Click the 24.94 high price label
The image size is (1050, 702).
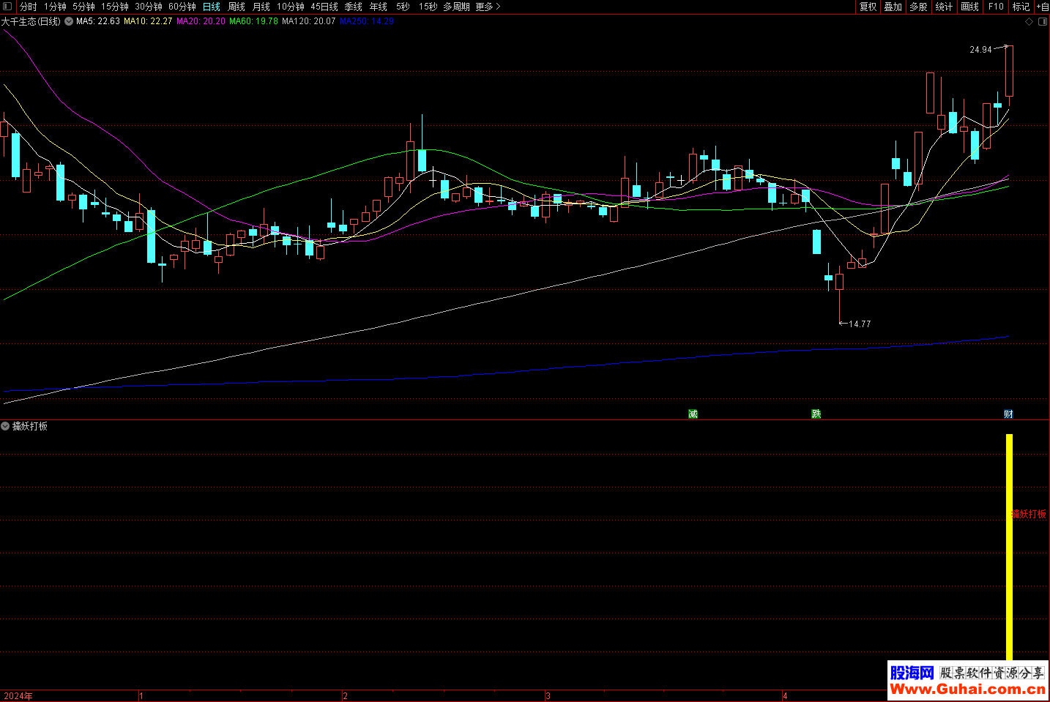click(x=980, y=50)
